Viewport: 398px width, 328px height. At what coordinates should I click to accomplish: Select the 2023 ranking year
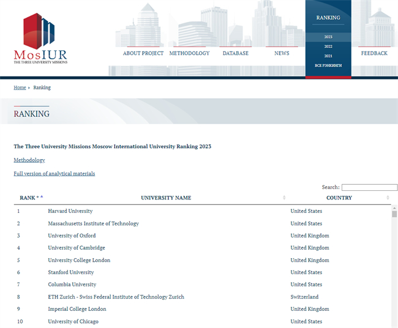click(328, 37)
